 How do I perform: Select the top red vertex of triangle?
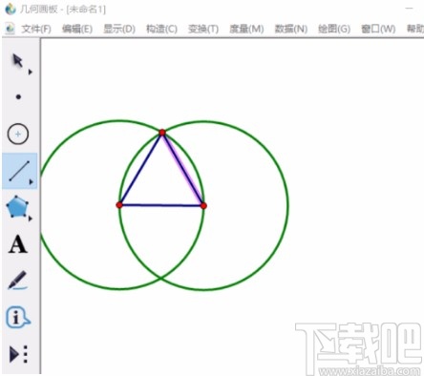coord(162,133)
